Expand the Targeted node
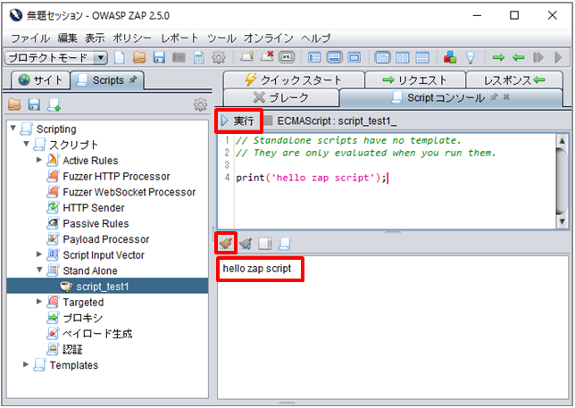 click(x=39, y=302)
